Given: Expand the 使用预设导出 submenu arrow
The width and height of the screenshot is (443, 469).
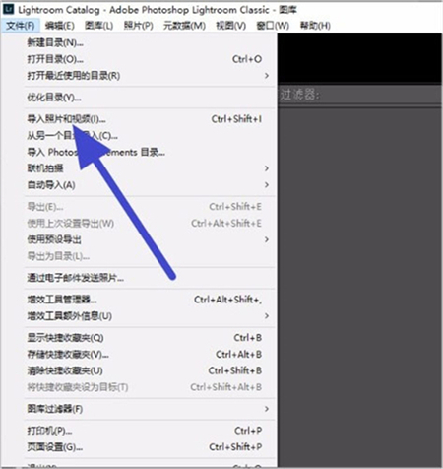Looking at the screenshot, I should (x=267, y=239).
